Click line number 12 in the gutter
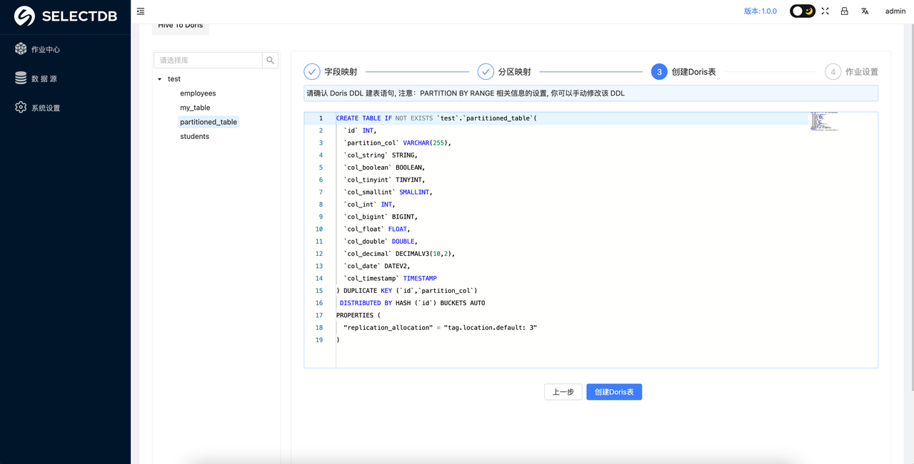The height and width of the screenshot is (464, 914). coord(319,254)
